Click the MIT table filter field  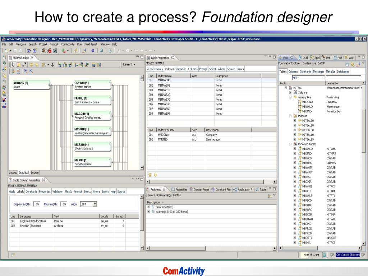coord(308,78)
